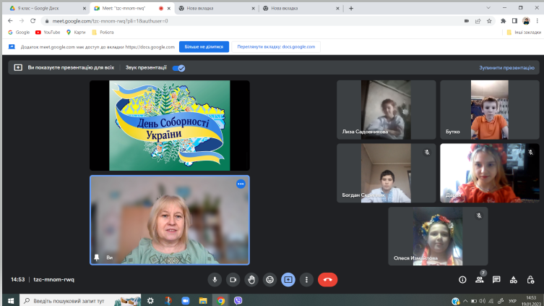This screenshot has width=544, height=306.
Task: Open the chat panel icon
Action: click(496, 279)
